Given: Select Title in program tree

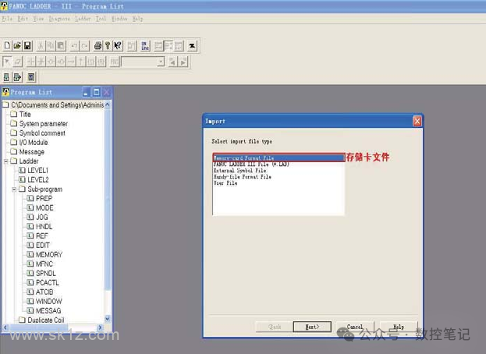Looking at the screenshot, I should (x=25, y=115).
